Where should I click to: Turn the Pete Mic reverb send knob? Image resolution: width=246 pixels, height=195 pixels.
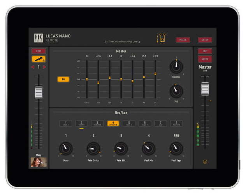click(121, 149)
